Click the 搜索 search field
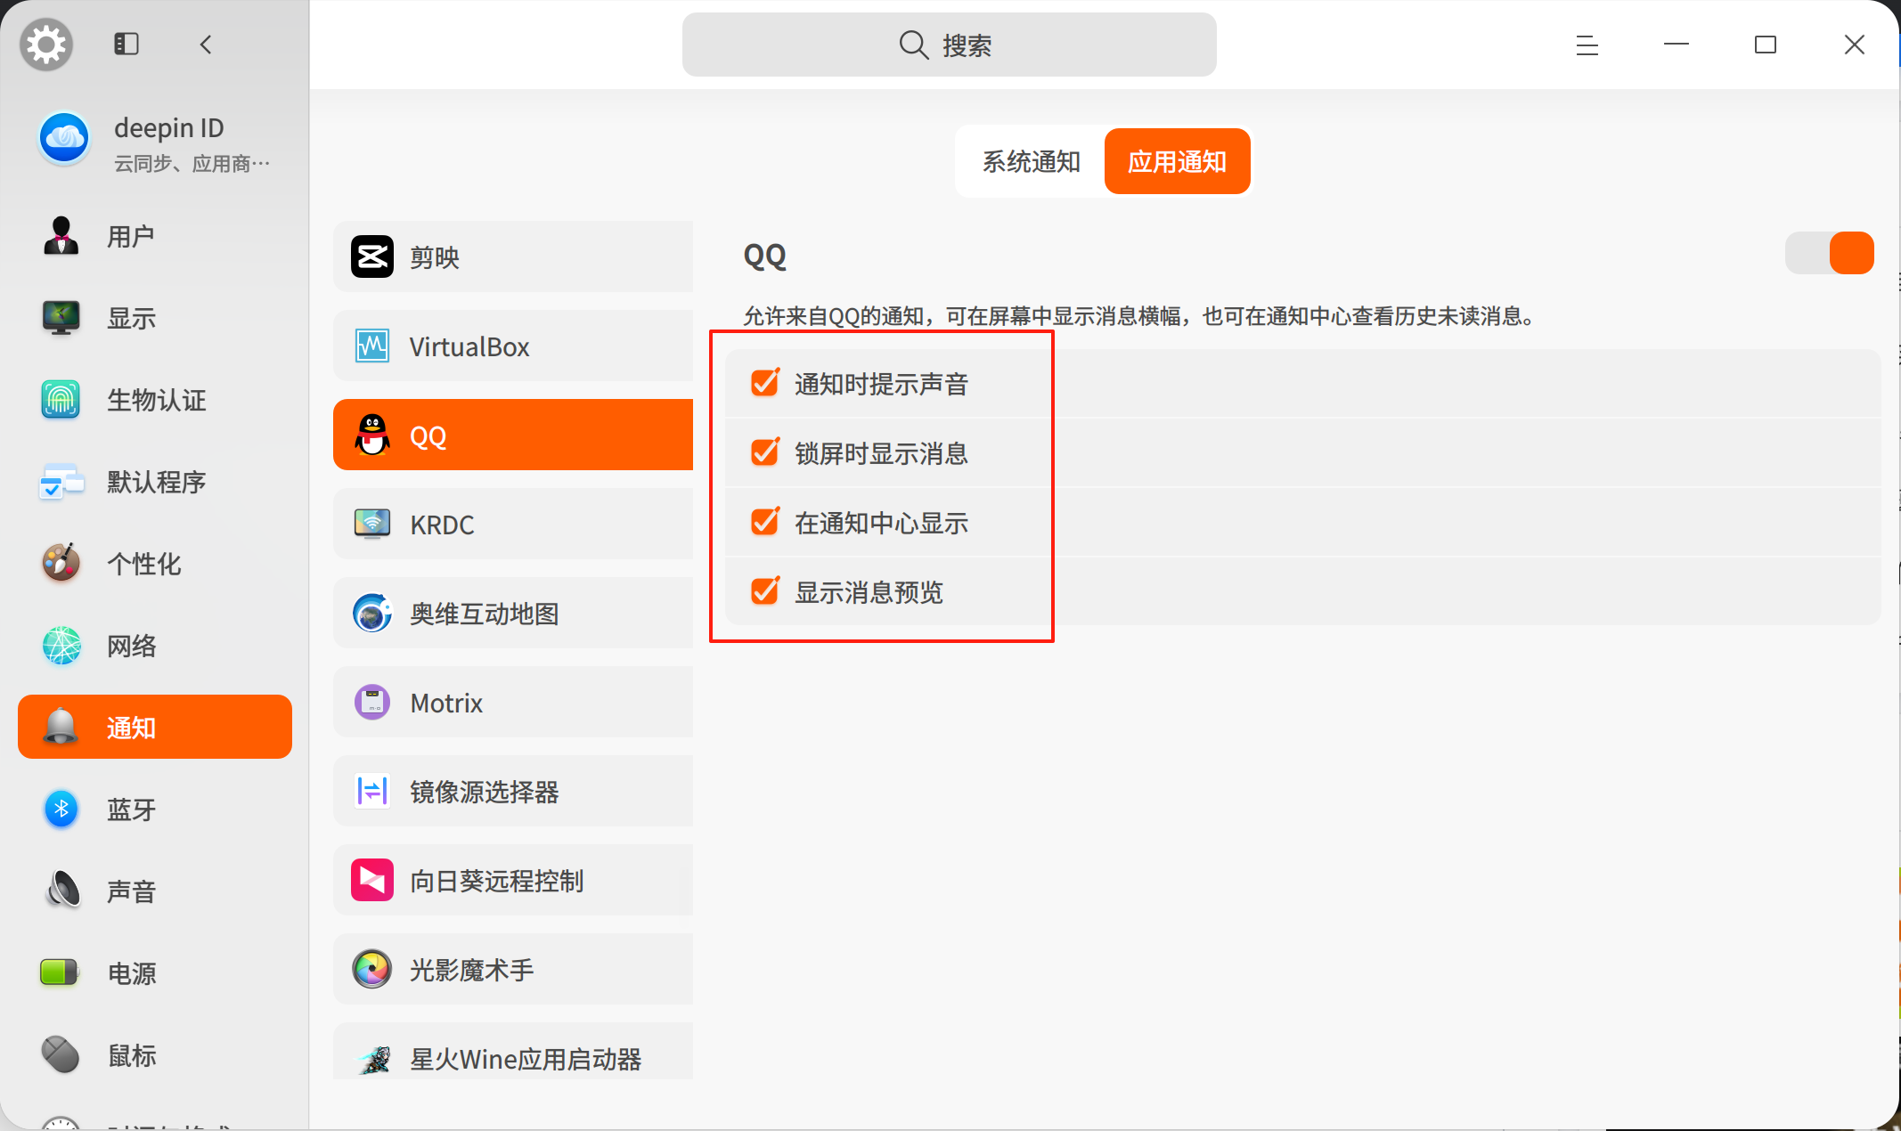1901x1131 pixels. (x=949, y=45)
